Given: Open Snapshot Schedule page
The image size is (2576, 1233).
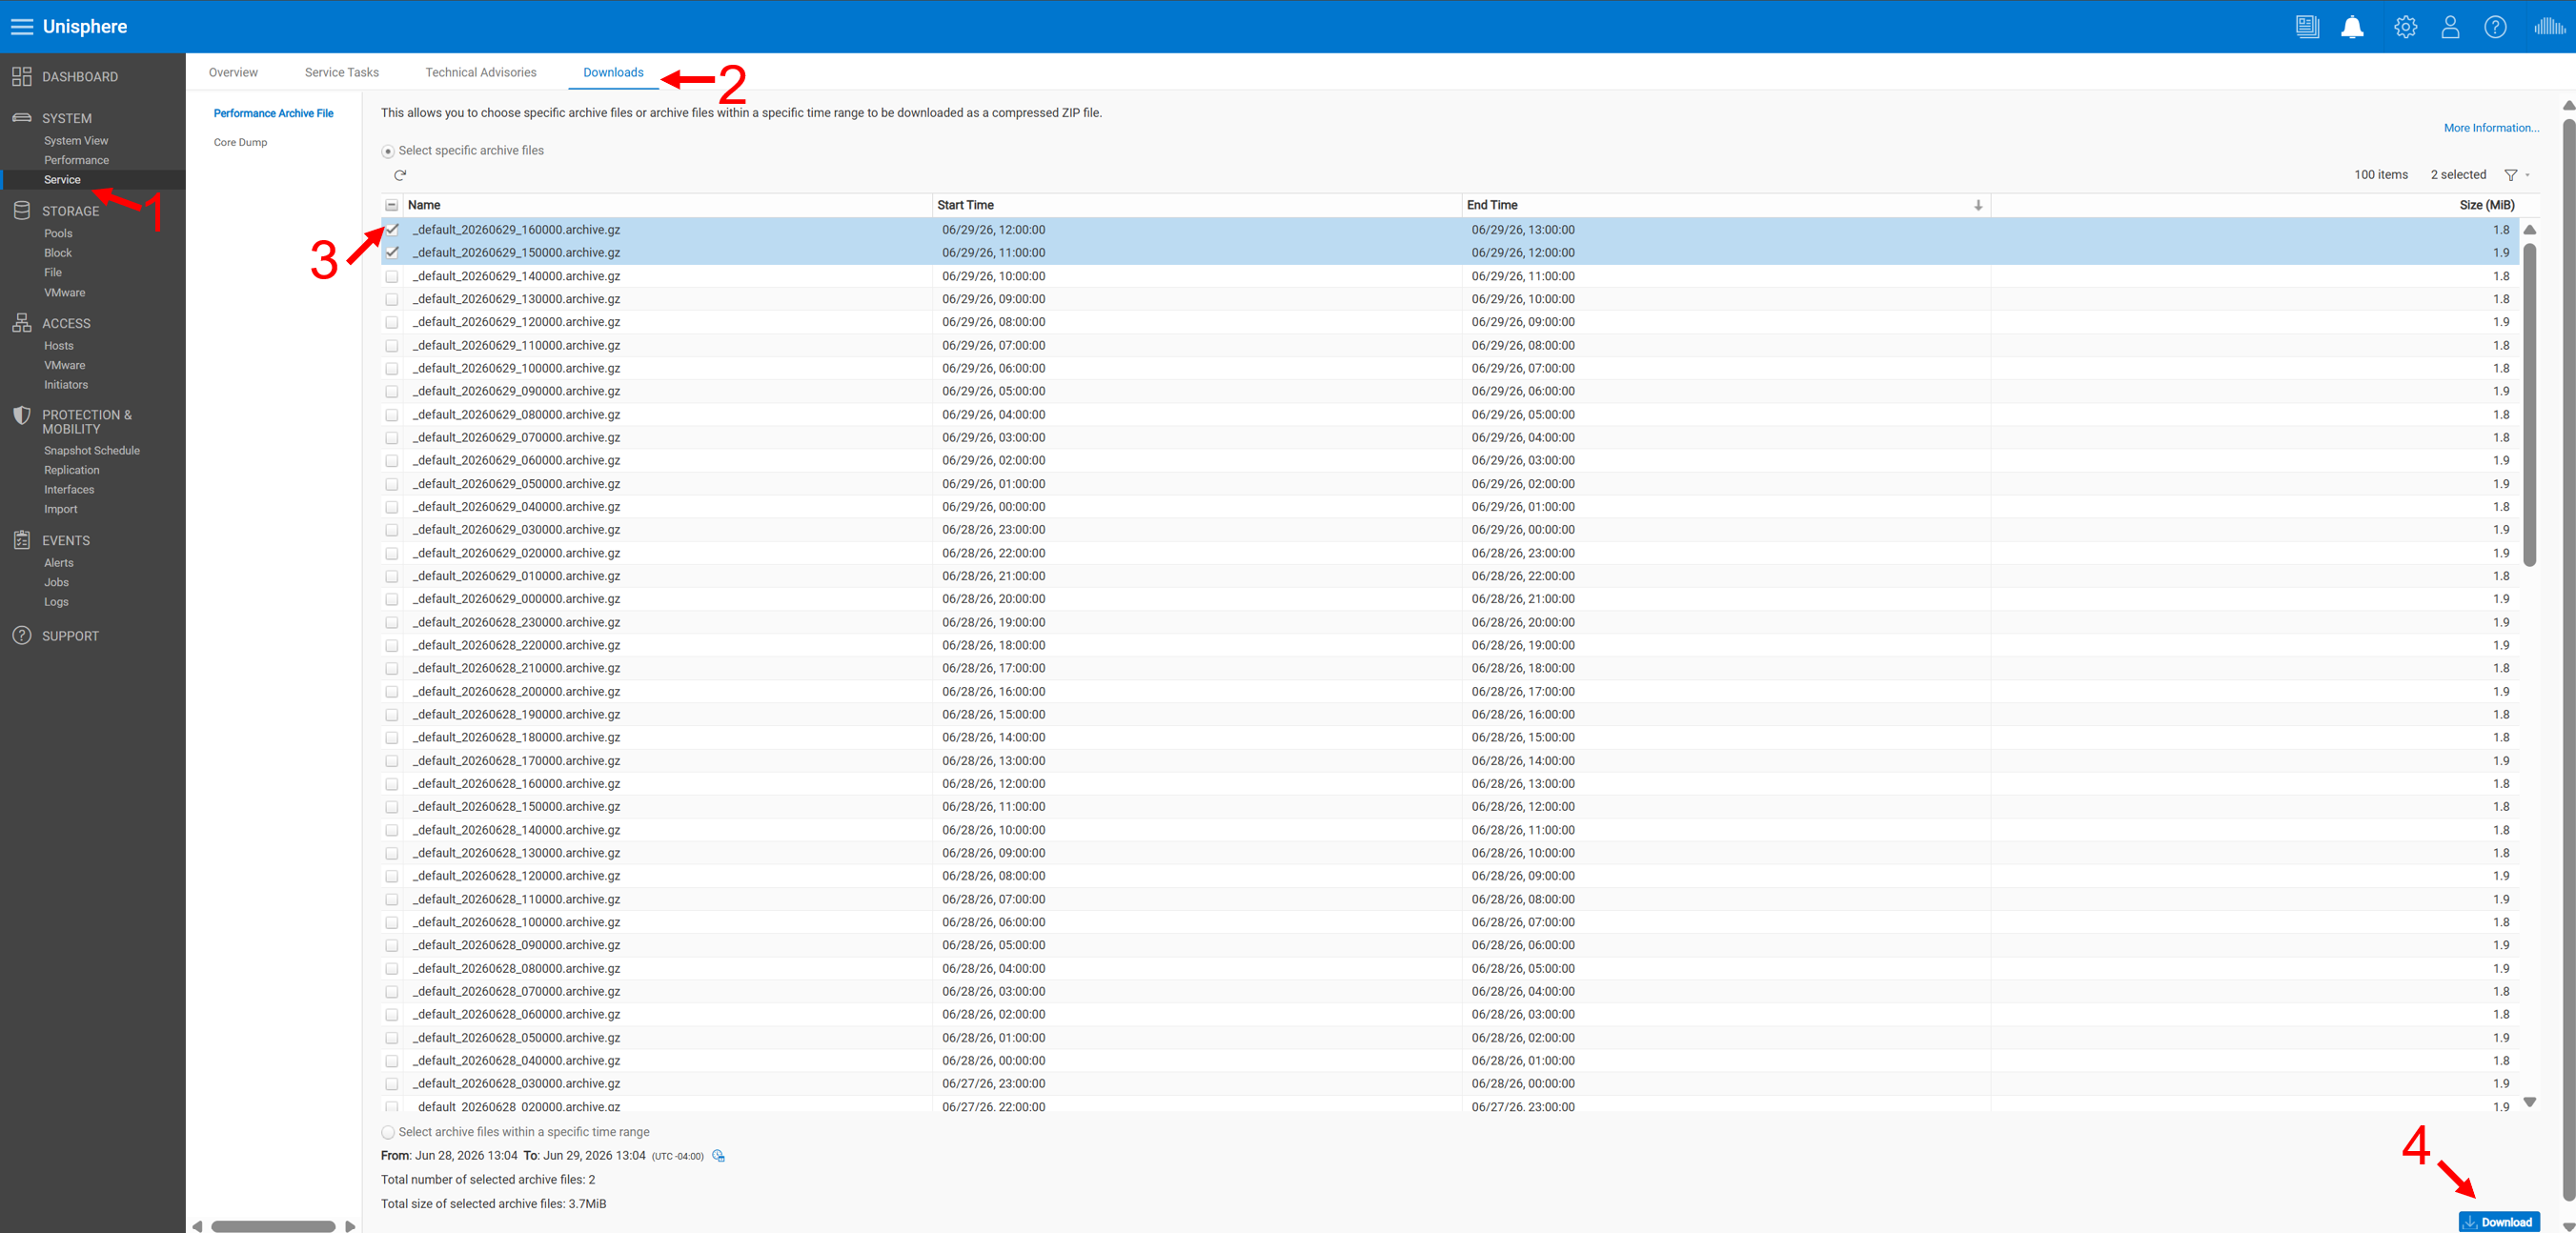Looking at the screenshot, I should click(91, 451).
